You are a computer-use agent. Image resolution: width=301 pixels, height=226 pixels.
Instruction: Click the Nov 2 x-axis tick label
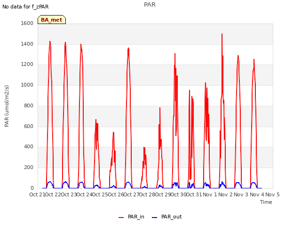[226, 194]
